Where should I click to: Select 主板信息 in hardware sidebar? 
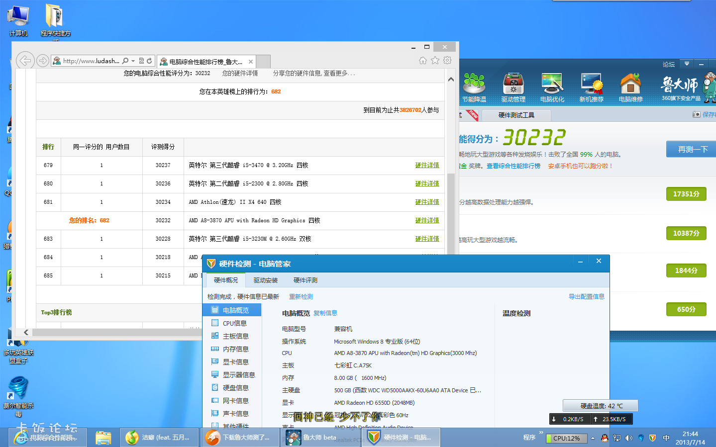click(232, 336)
